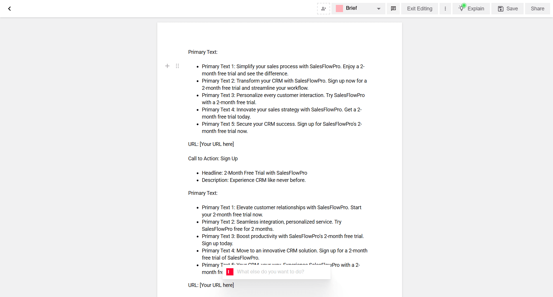Click the Explain lightbulb button
The width and height of the screenshot is (553, 297).
471,9
